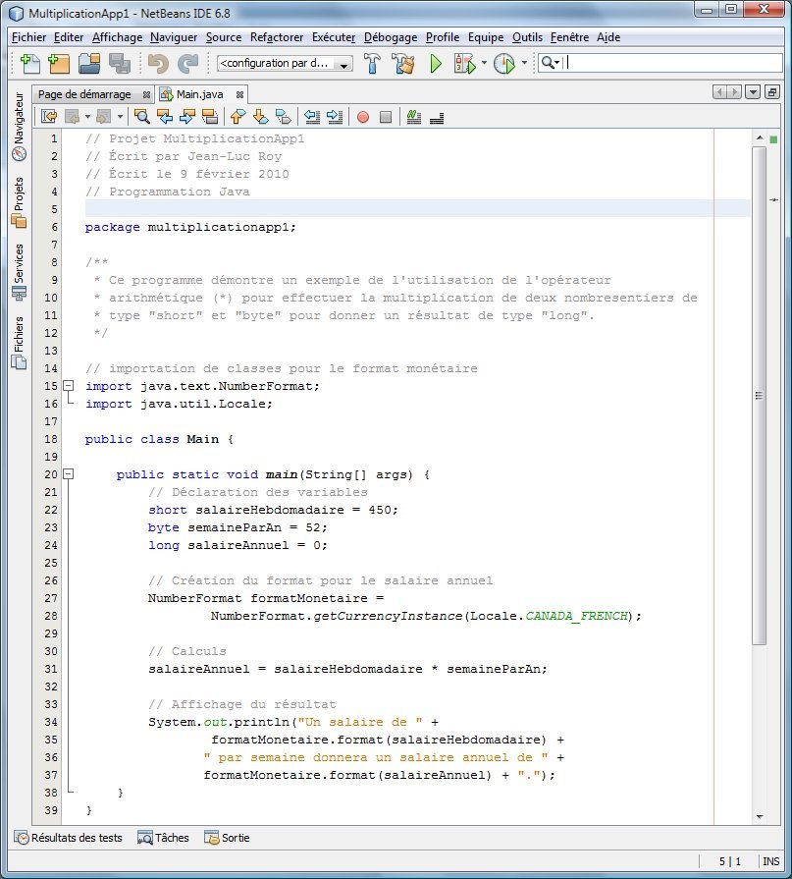
Task: Collapse the main method fold on line 20
Action: coord(68,474)
